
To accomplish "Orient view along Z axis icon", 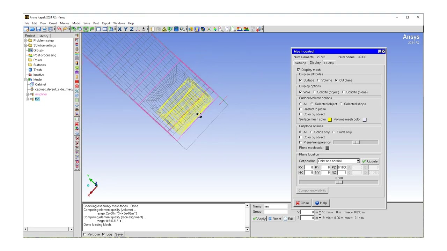I will tap(132, 29).
